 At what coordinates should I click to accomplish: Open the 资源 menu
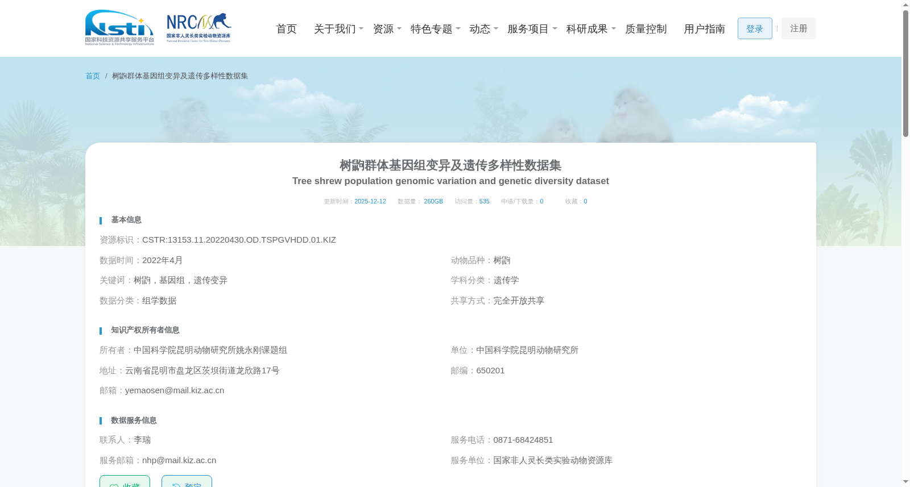(x=383, y=29)
